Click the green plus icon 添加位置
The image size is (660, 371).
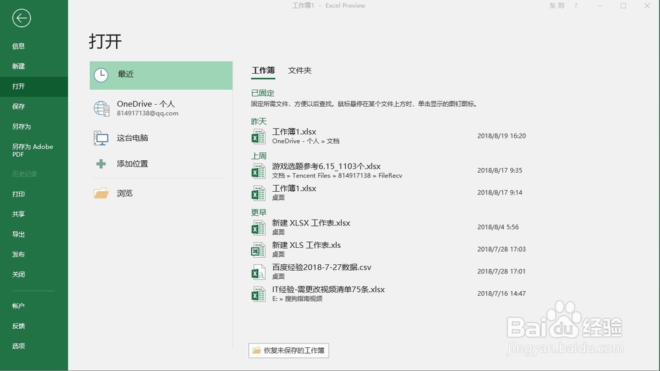coord(101,164)
